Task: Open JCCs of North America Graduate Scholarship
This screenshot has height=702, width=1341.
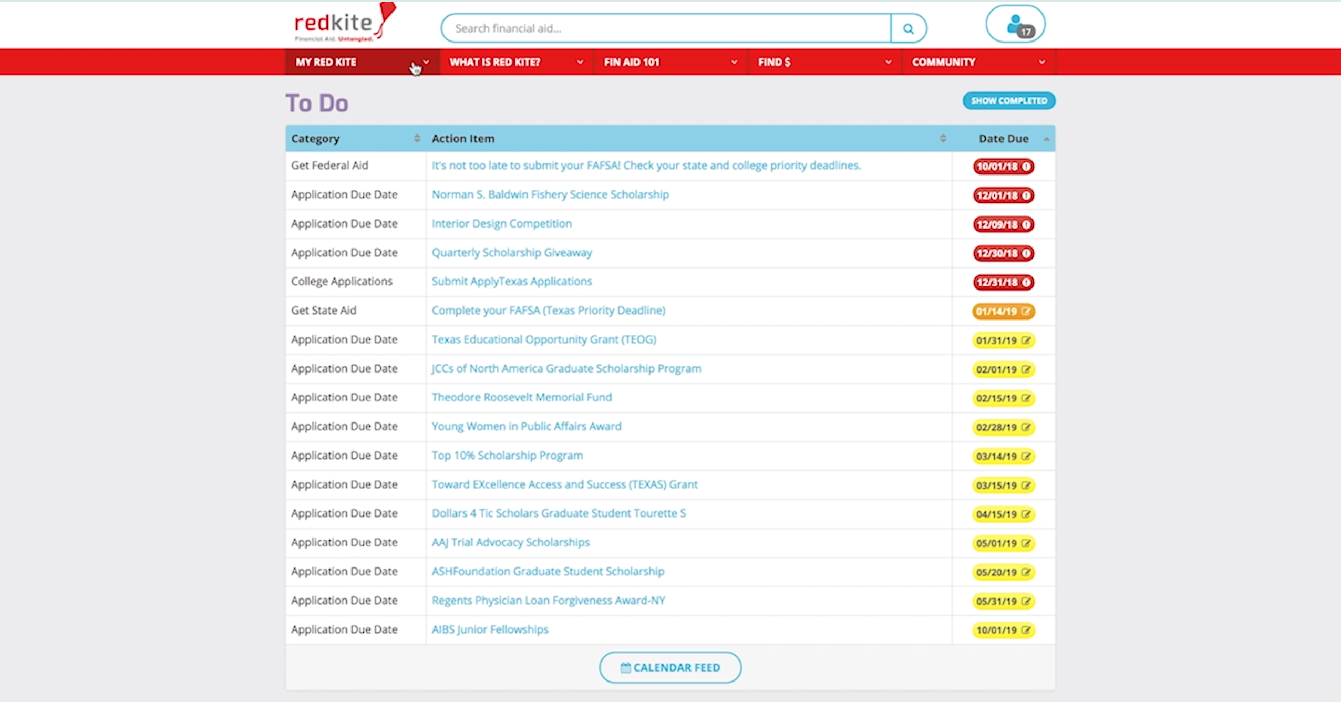Action: (566, 368)
